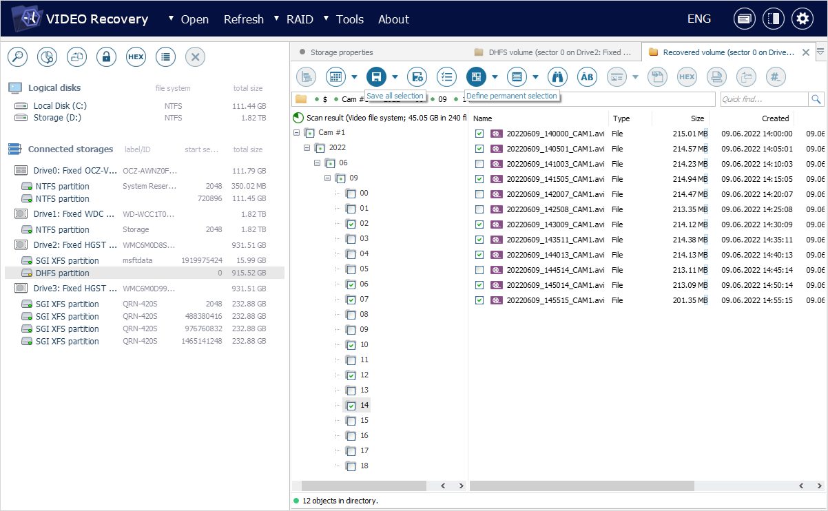Check the 20220609_144514_CAM1.avi checkbox
Screen dimensions: 828x511
coord(479,270)
